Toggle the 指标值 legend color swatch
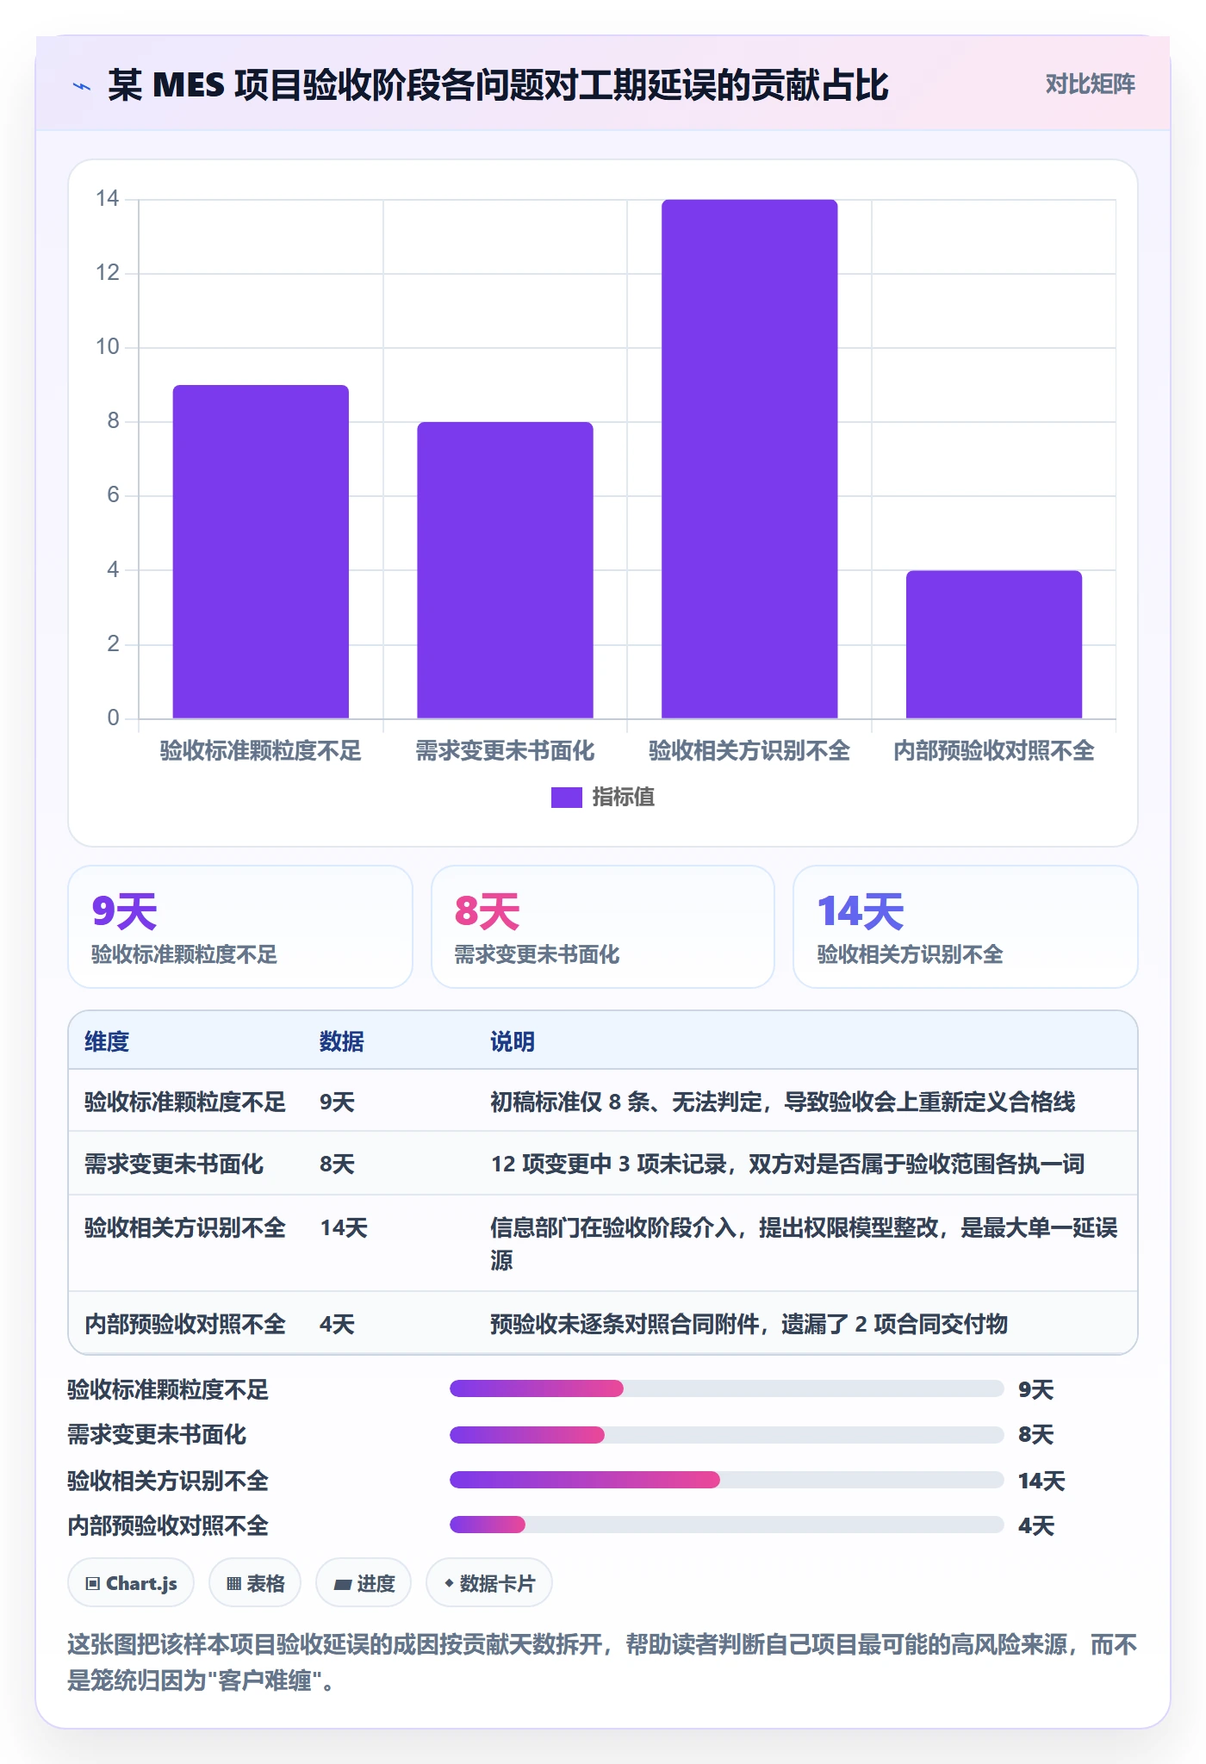This screenshot has height=1764, width=1206. pyautogui.click(x=566, y=798)
